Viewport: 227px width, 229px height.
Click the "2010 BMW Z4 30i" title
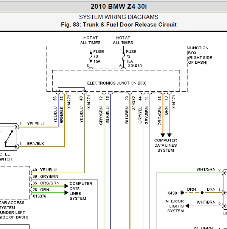click(x=118, y=6)
